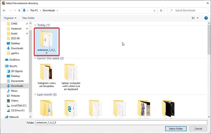Collapse the Earlier this week (2) group
This screenshot has height=134, width=211.
[35, 58]
